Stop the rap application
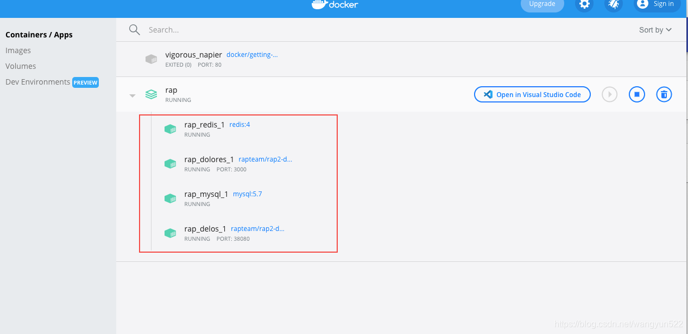Screen dimensions: 688x334 (637, 94)
